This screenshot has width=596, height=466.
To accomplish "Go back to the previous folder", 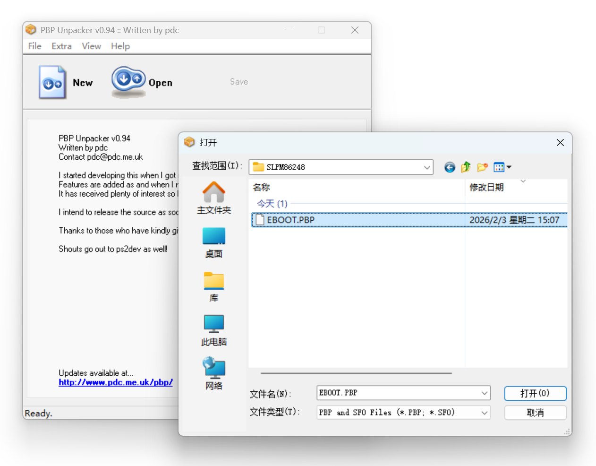I will [x=450, y=167].
